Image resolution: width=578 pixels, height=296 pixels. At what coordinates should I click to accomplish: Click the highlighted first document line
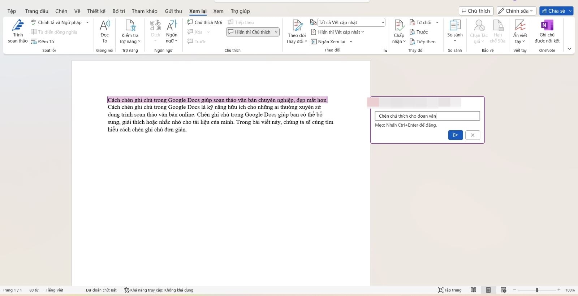tap(217, 100)
